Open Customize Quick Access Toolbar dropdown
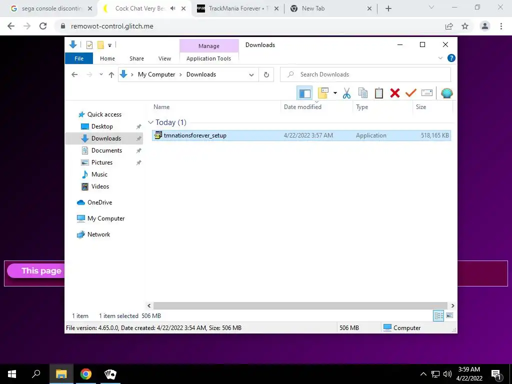This screenshot has width=512, height=384. (x=109, y=45)
